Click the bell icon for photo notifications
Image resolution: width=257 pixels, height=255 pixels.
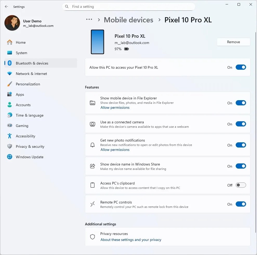[93, 145]
